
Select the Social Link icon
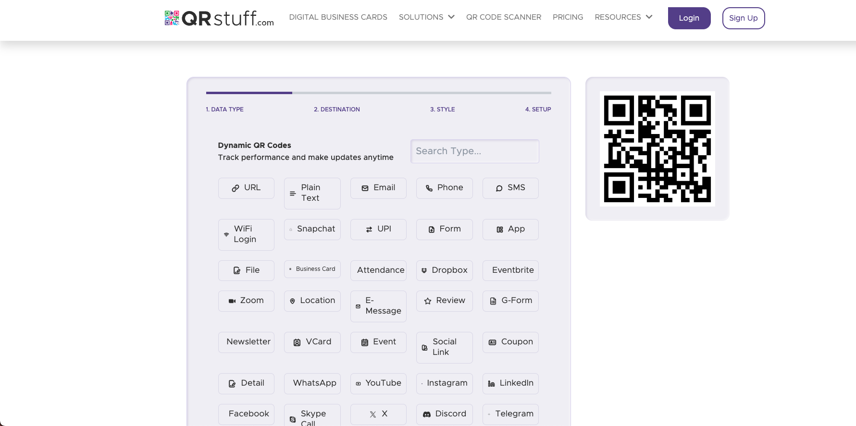424,348
